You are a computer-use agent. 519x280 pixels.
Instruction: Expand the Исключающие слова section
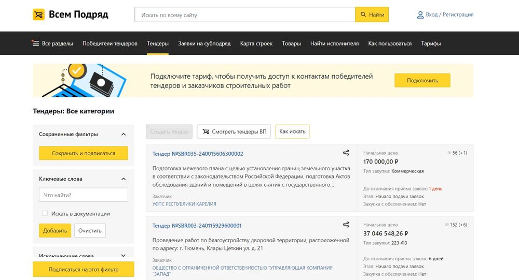124,255
